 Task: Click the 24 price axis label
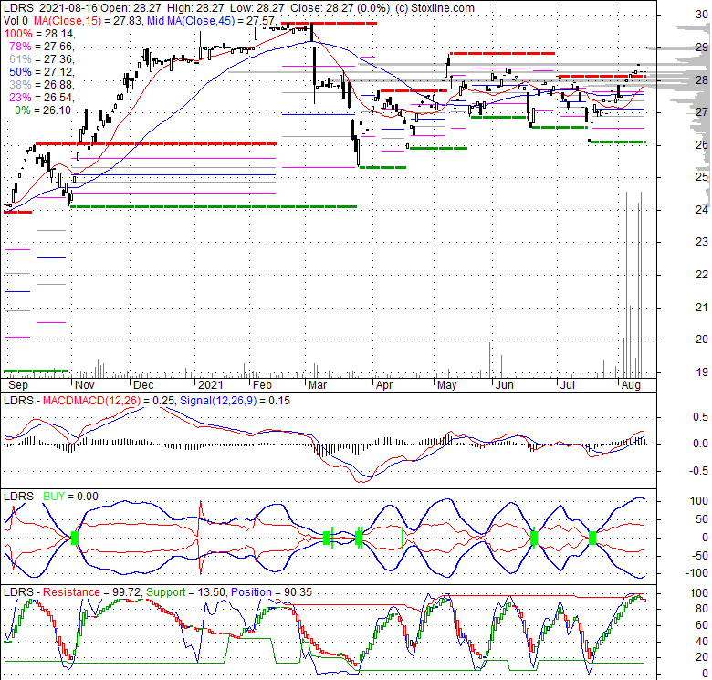click(702, 210)
